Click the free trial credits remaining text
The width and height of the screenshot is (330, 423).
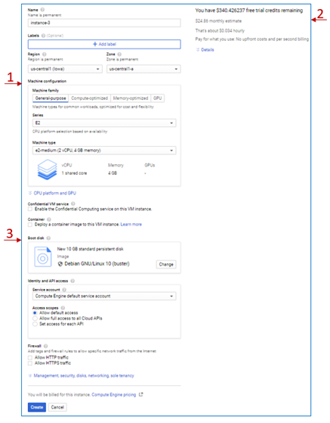point(249,11)
